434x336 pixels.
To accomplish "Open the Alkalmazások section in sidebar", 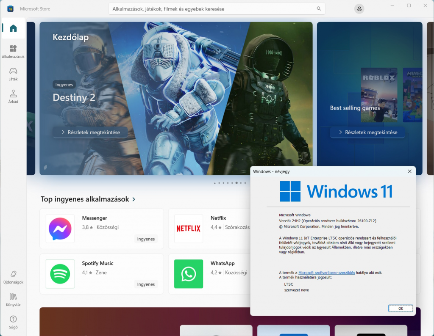I will pos(13,51).
